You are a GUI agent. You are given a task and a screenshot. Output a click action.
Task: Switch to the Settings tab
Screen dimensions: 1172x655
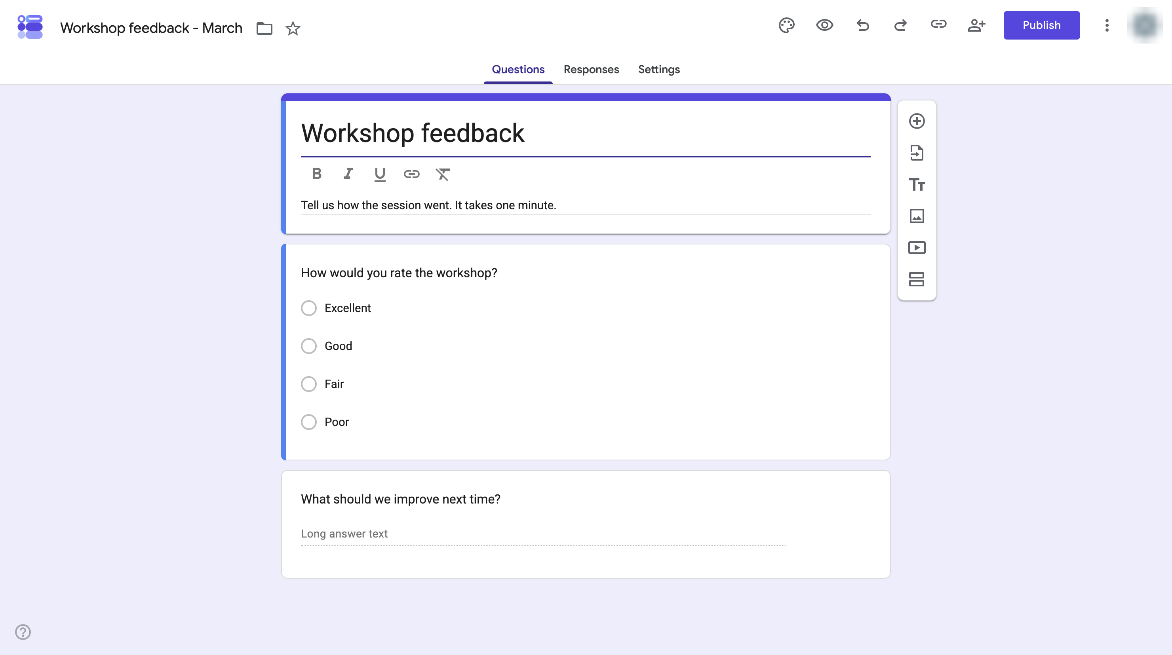tap(659, 70)
